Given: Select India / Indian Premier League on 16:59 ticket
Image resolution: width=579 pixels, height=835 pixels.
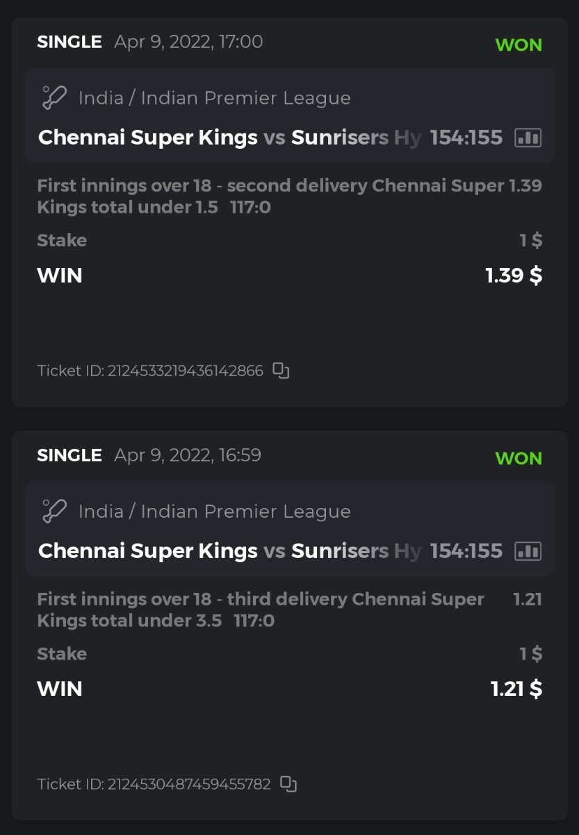Looking at the screenshot, I should [x=214, y=511].
